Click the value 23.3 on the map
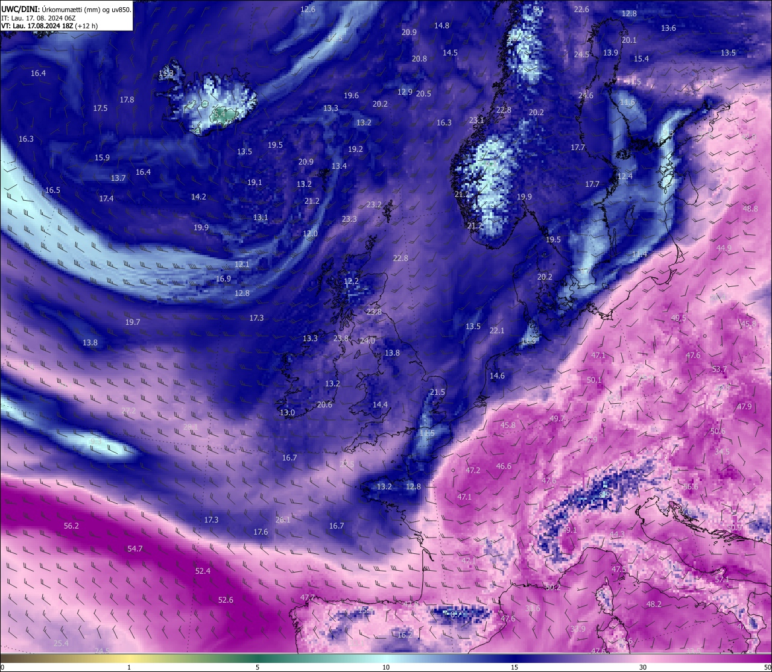772x672 pixels. [349, 219]
